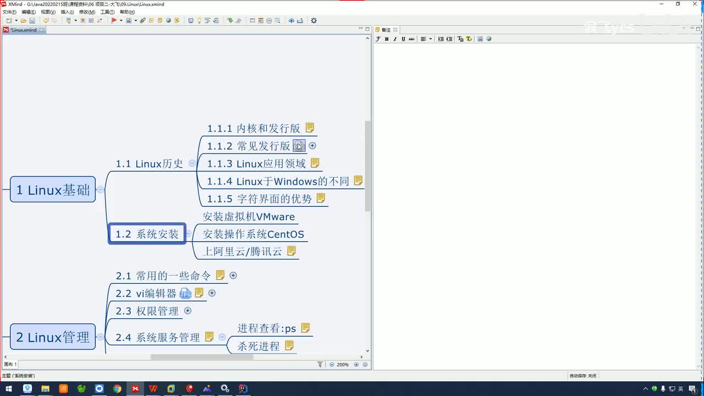Select the *Linux.xmind editor tab

click(x=23, y=30)
